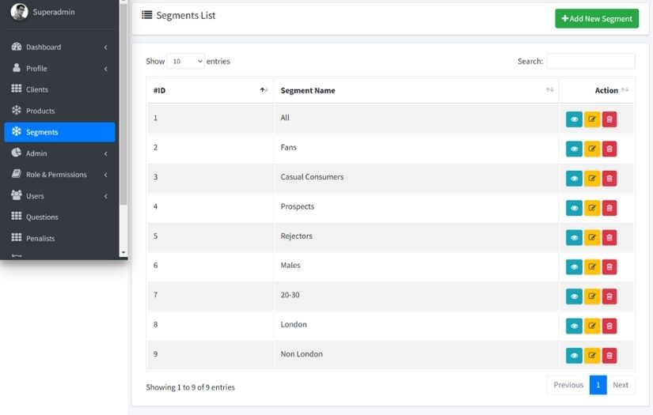The image size is (653, 415).
Task: Click edit icon for Males segment
Action: pos(592,267)
